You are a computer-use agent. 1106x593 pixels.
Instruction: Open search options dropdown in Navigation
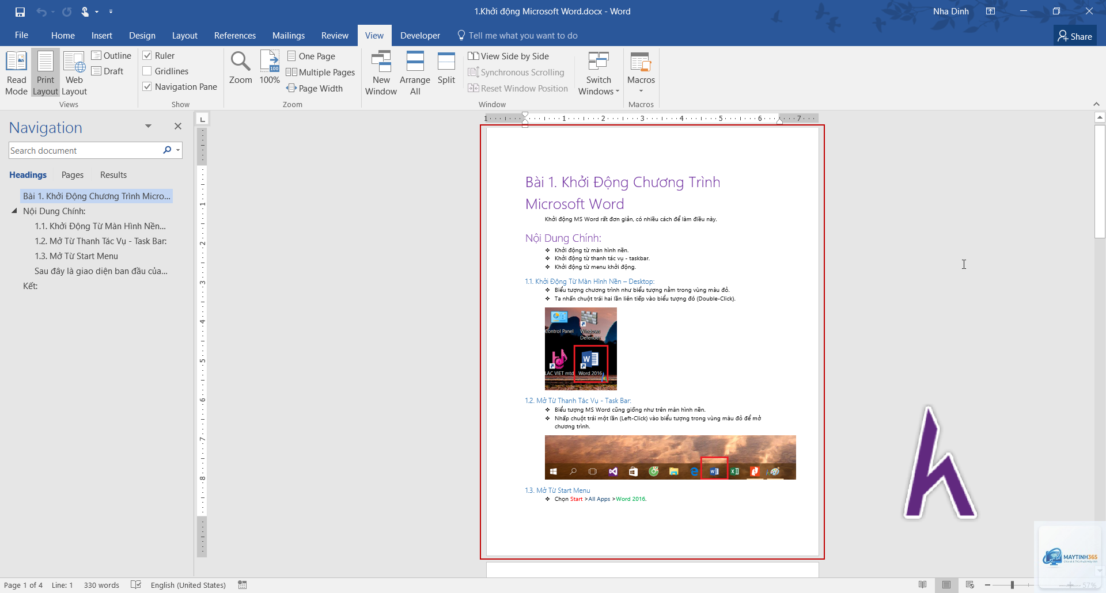click(178, 150)
